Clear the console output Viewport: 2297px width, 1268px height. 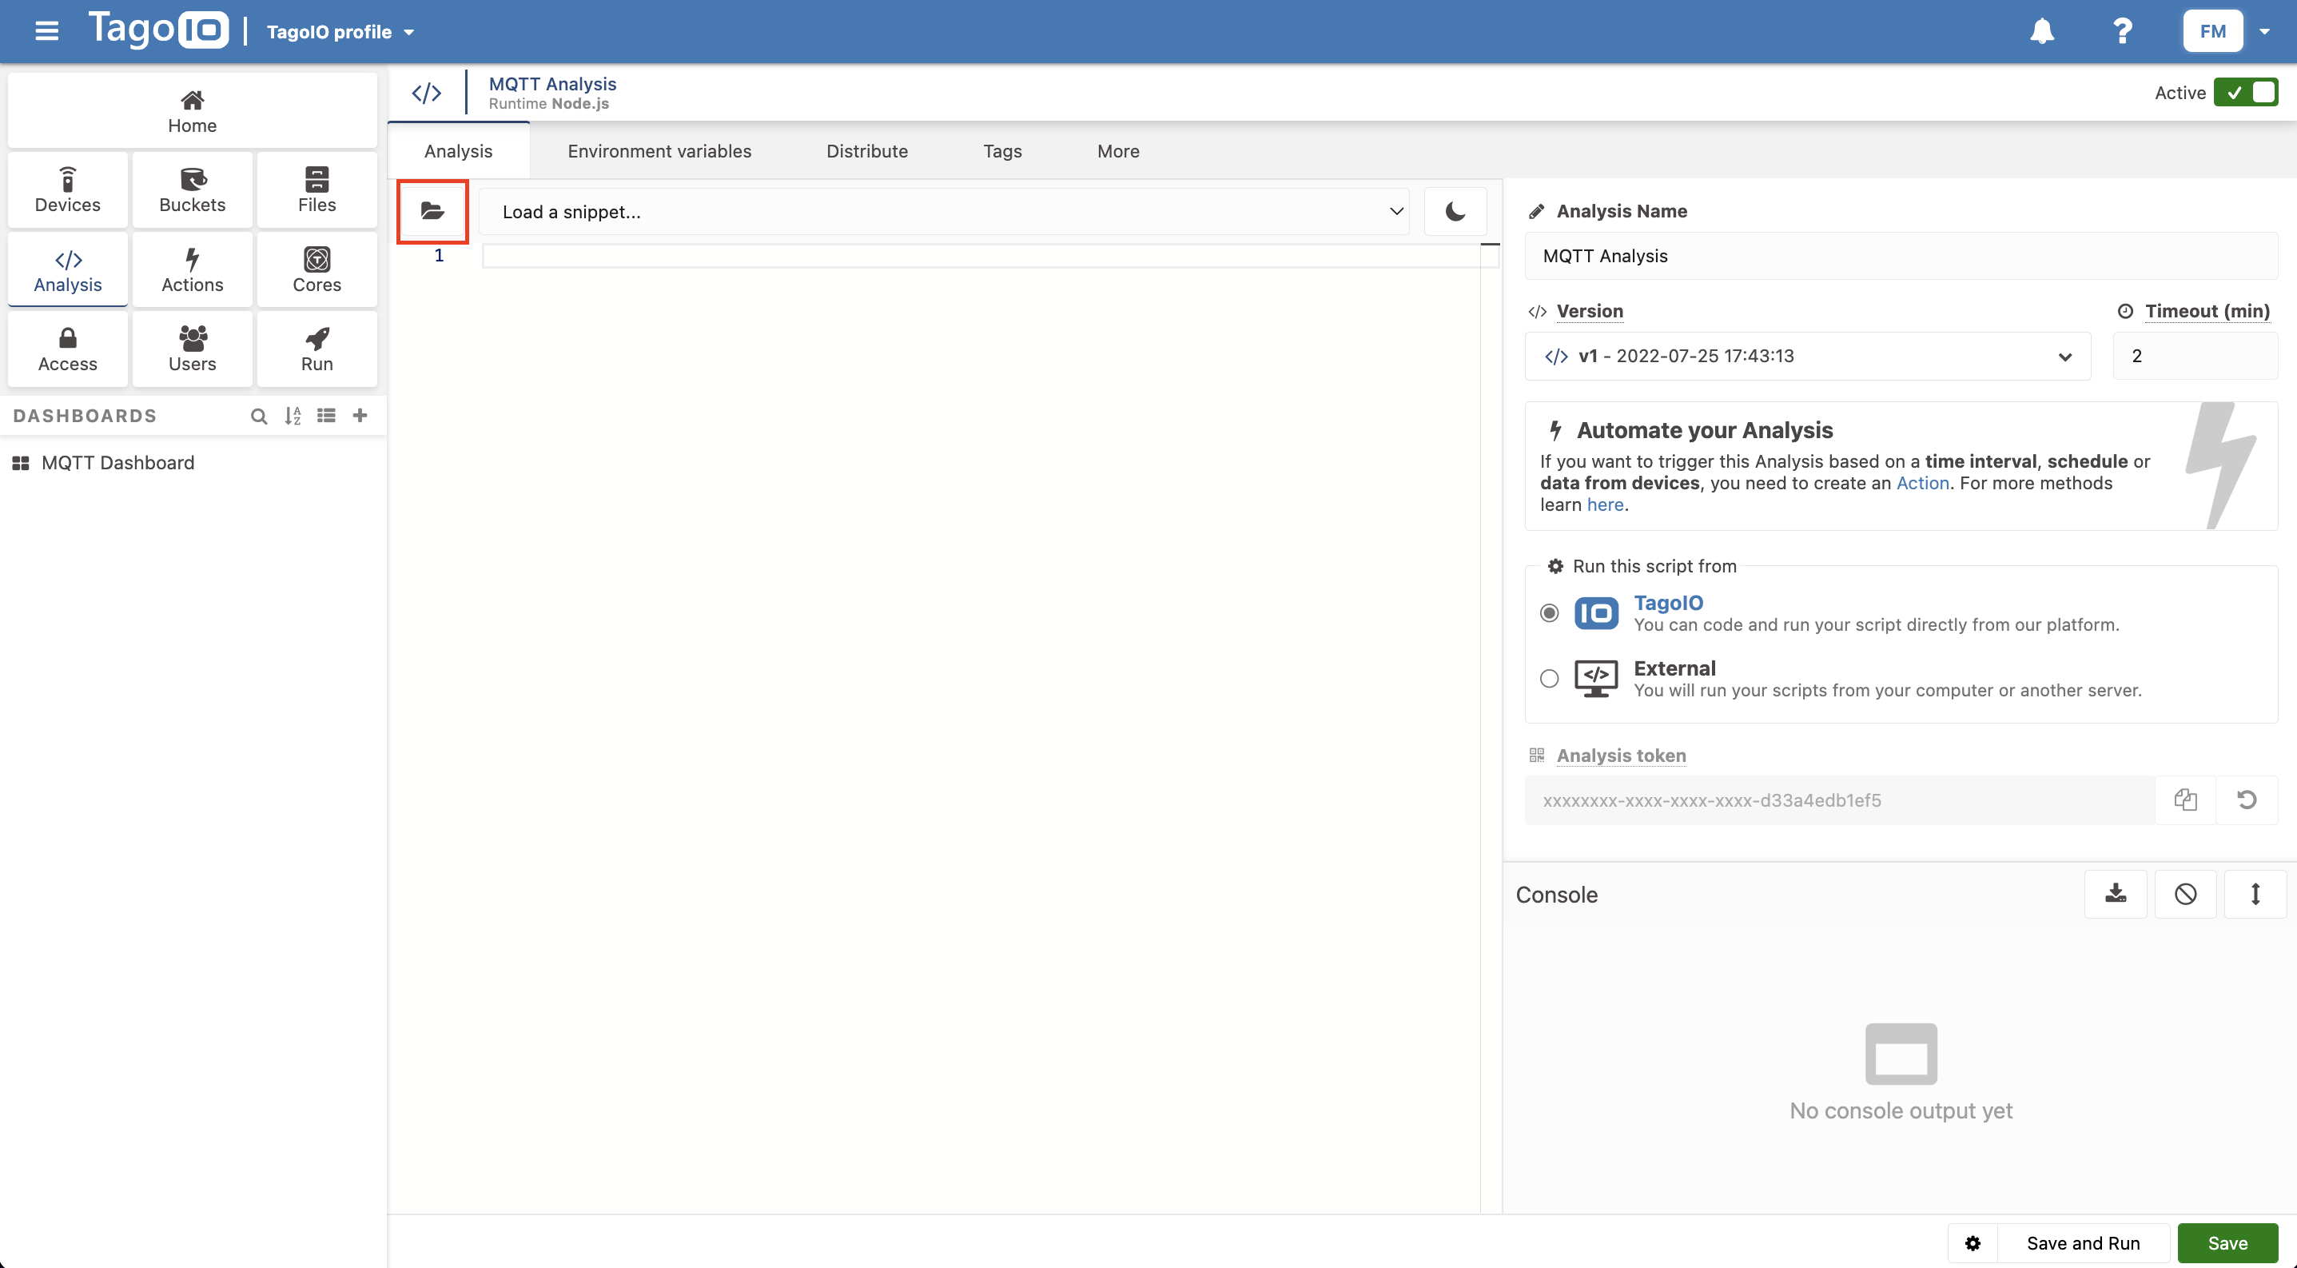tap(2186, 895)
